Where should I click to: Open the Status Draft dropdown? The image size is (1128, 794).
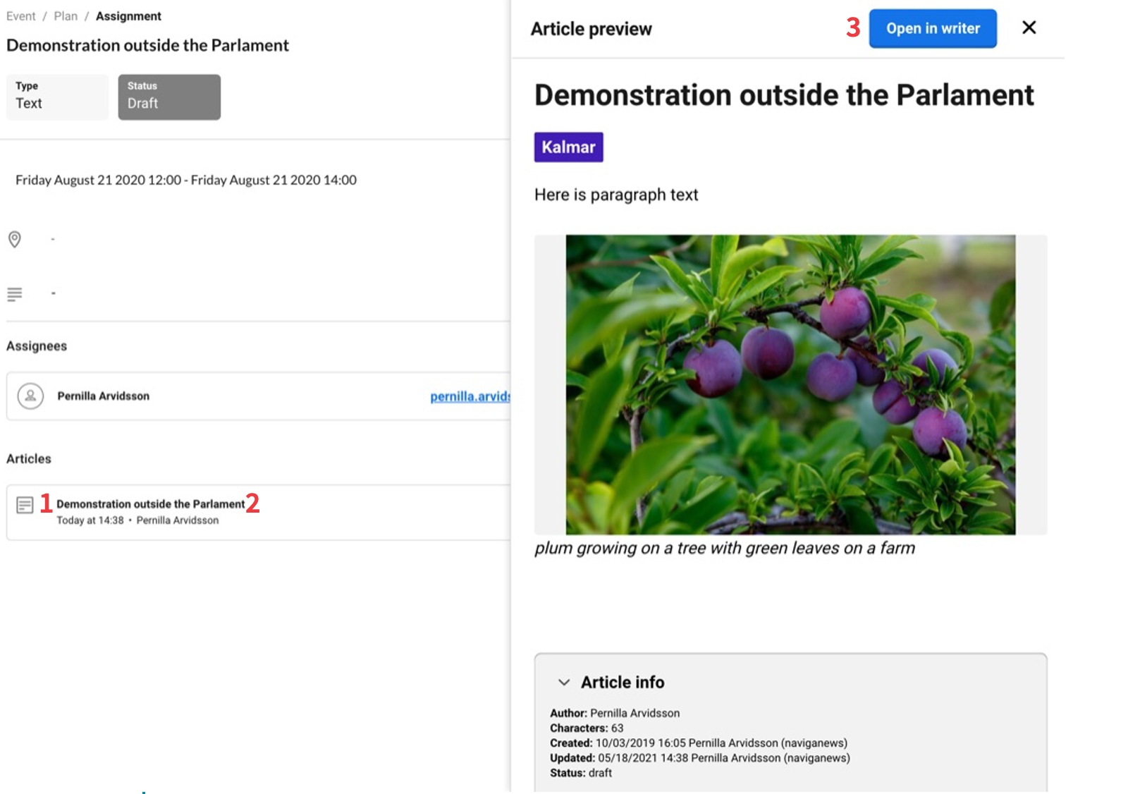tap(169, 97)
